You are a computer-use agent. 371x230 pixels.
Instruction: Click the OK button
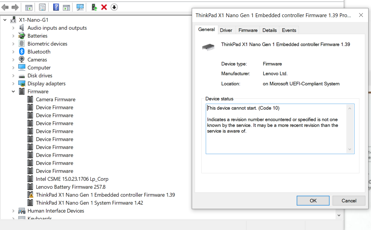point(313,200)
